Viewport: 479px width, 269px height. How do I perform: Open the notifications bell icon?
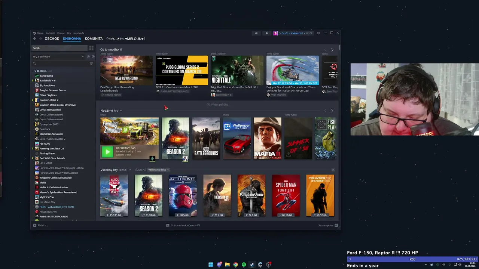tap(267, 33)
